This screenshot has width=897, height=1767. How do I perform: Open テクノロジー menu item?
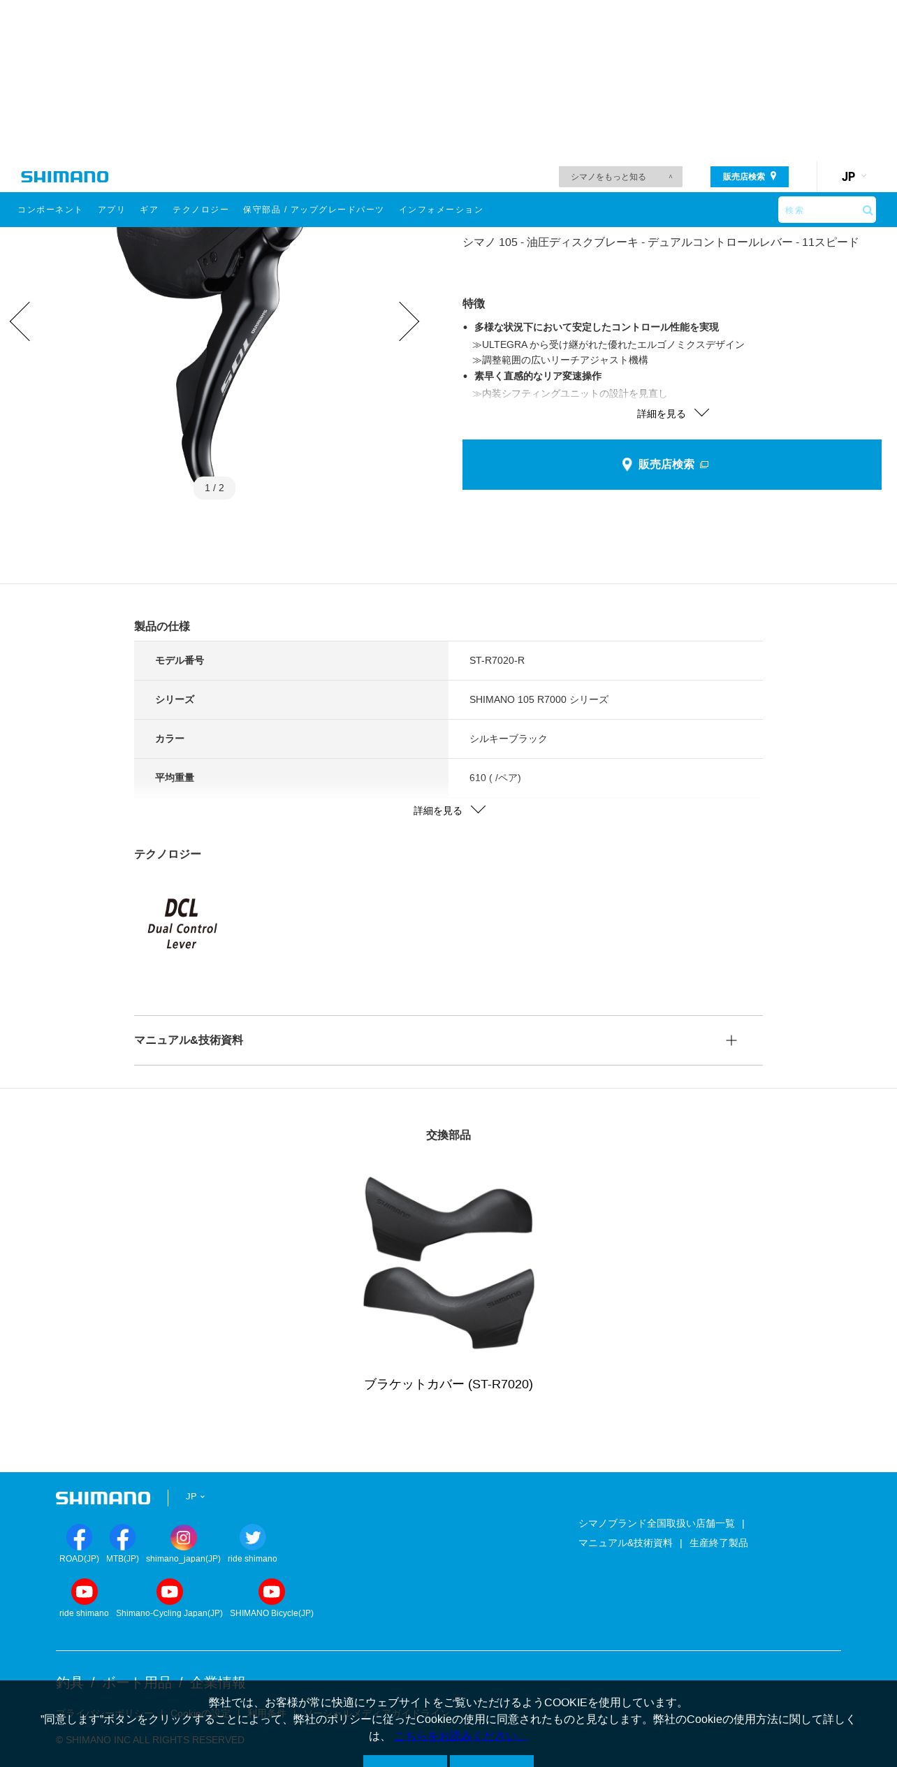click(x=200, y=210)
